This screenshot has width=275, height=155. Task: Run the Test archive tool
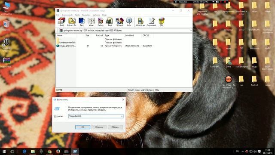82,22
